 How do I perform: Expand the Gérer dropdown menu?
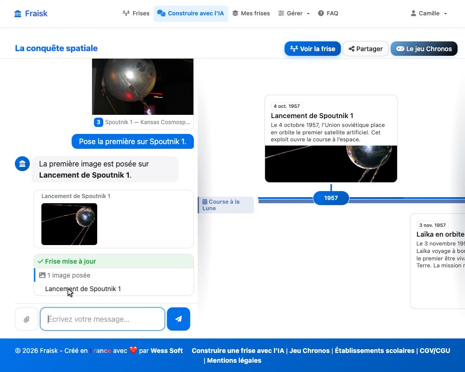click(293, 13)
